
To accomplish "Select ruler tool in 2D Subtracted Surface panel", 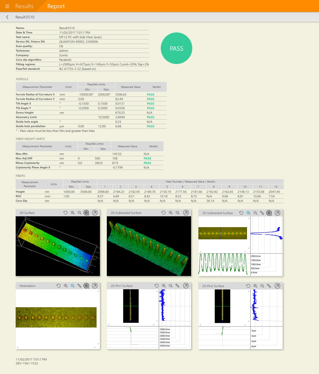I will coord(262,213).
